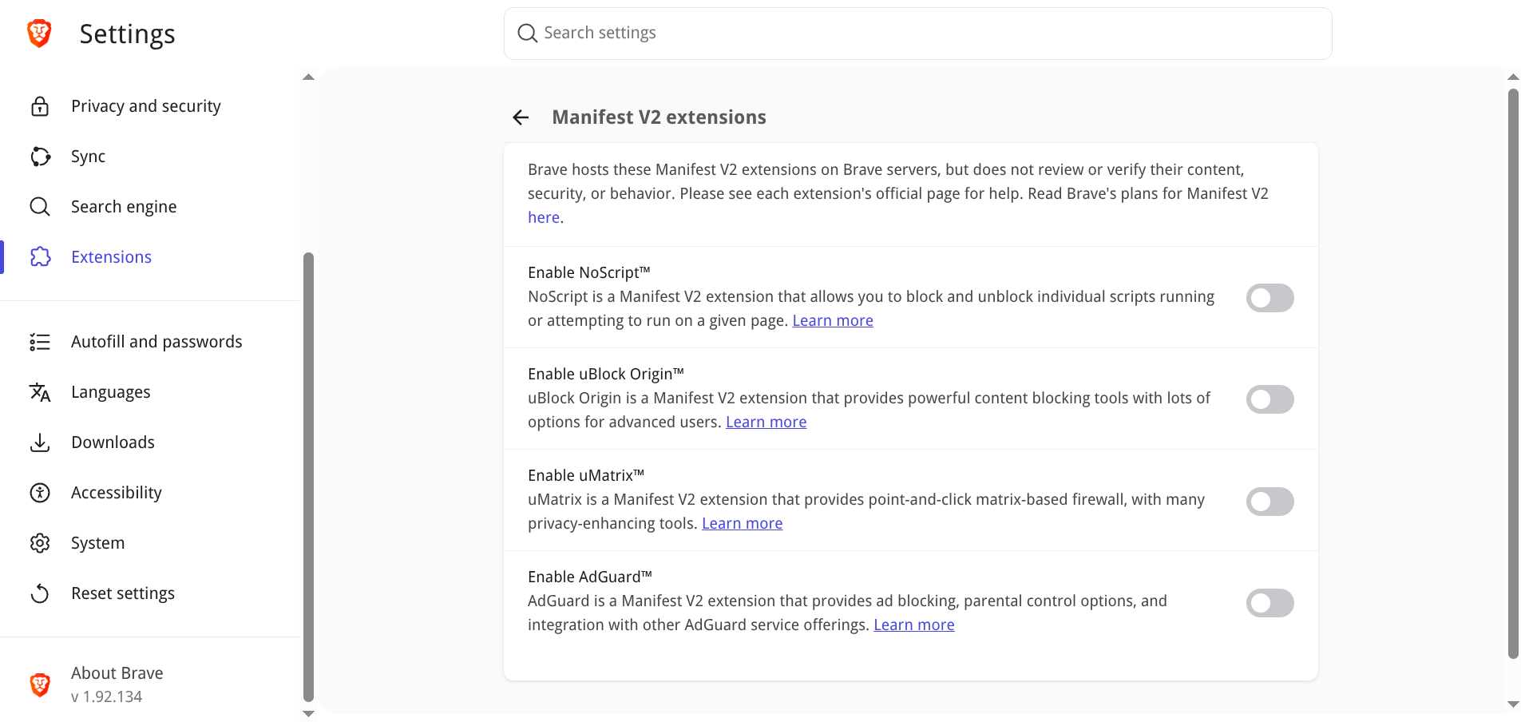Open the 'here' link about Manifest V2 plans
Viewport: 1521px width, 722px height.
[x=543, y=217]
